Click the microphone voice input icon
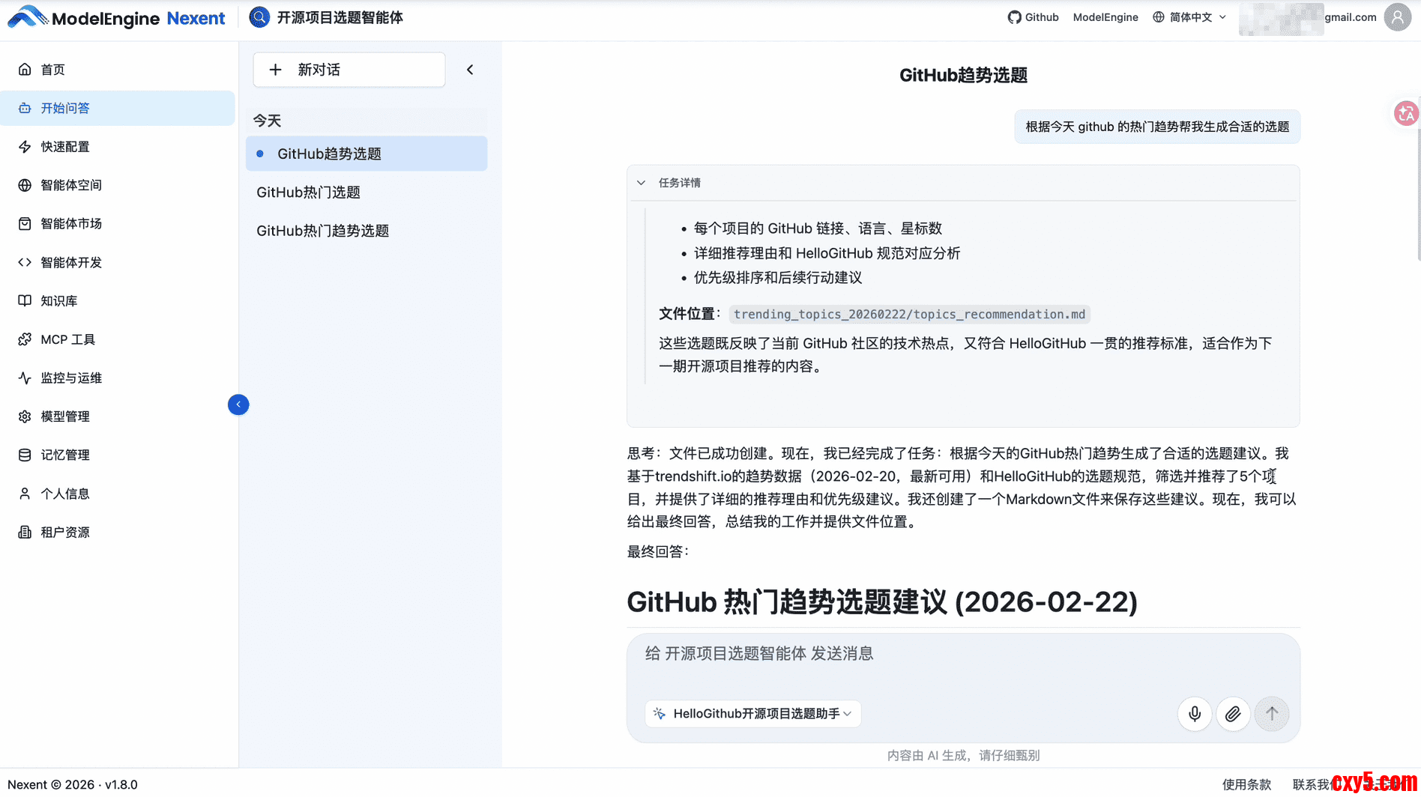The width and height of the screenshot is (1421, 797). point(1195,714)
